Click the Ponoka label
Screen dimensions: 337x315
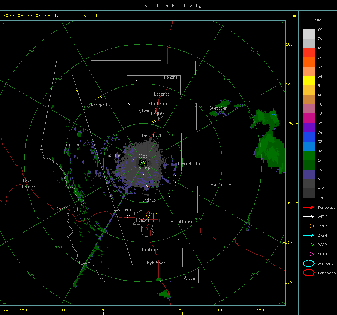pyautogui.click(x=171, y=77)
